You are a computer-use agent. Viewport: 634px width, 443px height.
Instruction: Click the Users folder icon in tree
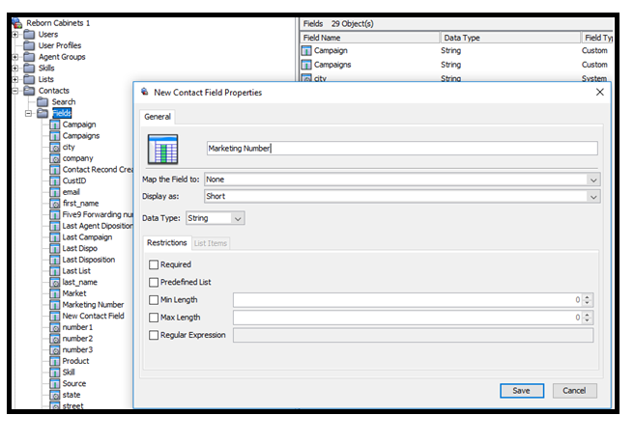point(29,34)
